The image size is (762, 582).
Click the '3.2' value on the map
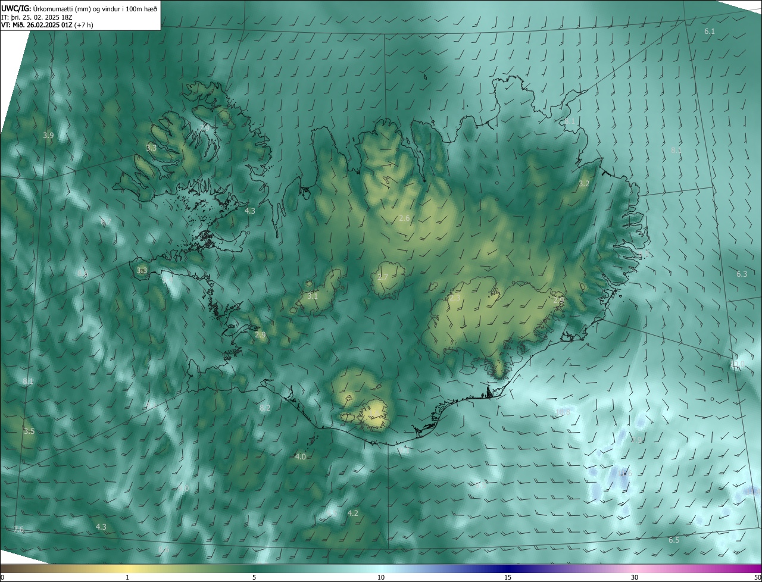584,184
